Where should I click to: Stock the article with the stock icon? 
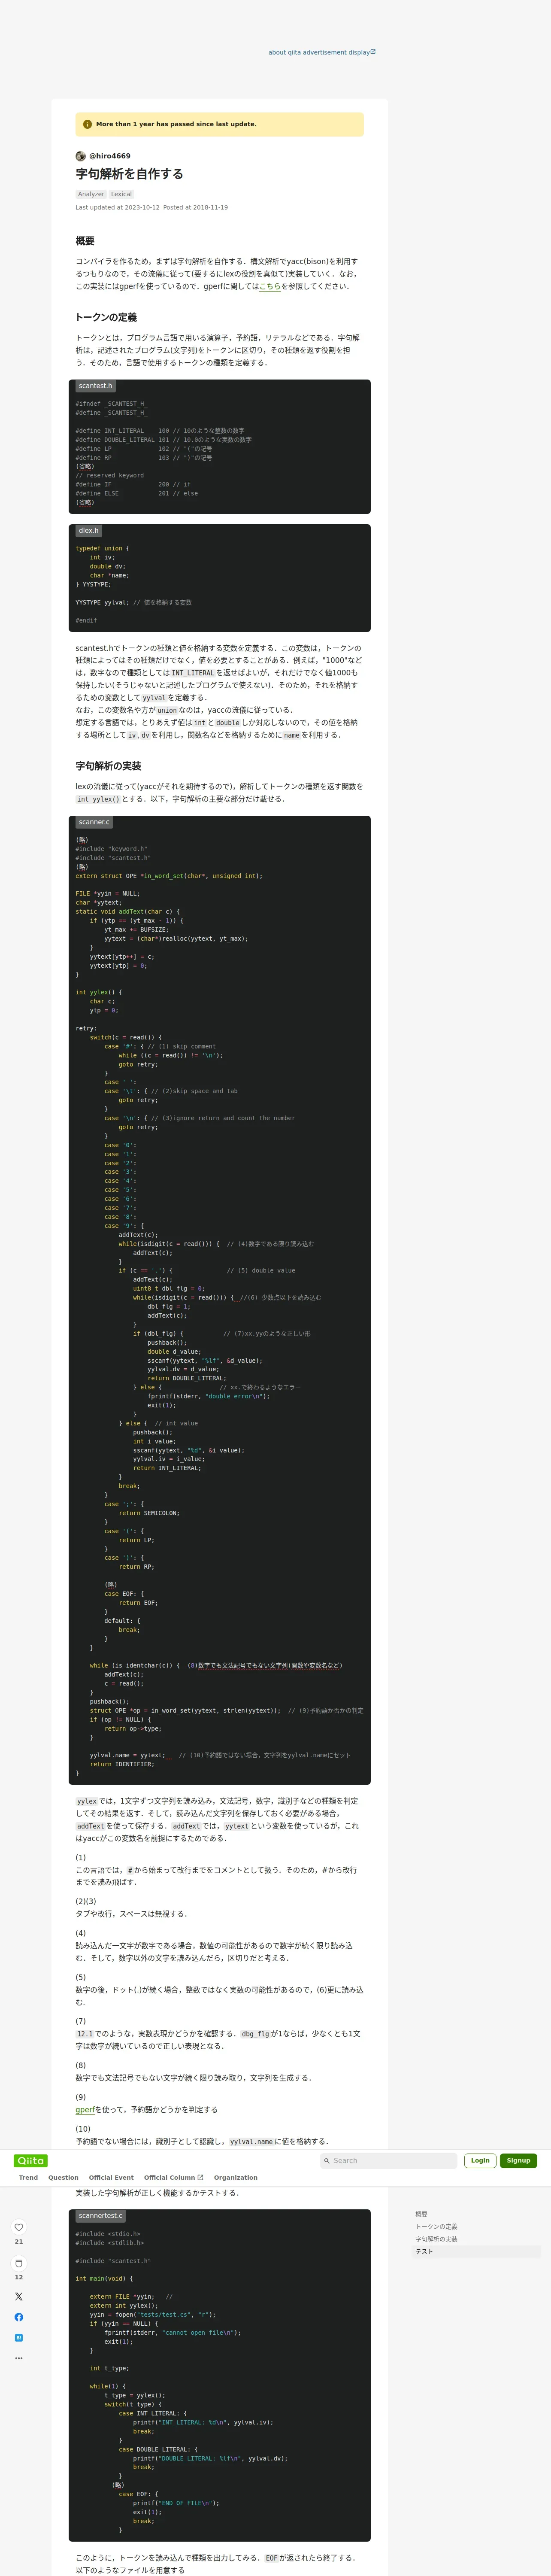18,2263
